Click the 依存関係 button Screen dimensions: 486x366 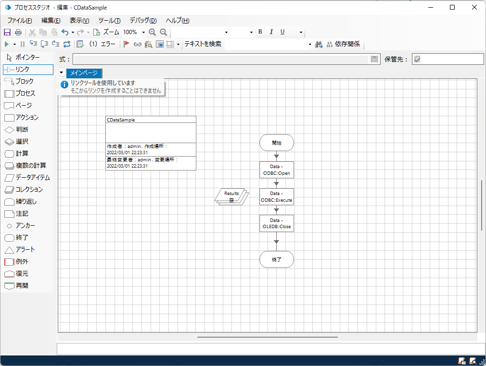[x=344, y=44]
